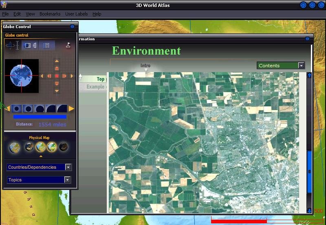Click the yellow right arrow to zoom in

point(71,108)
